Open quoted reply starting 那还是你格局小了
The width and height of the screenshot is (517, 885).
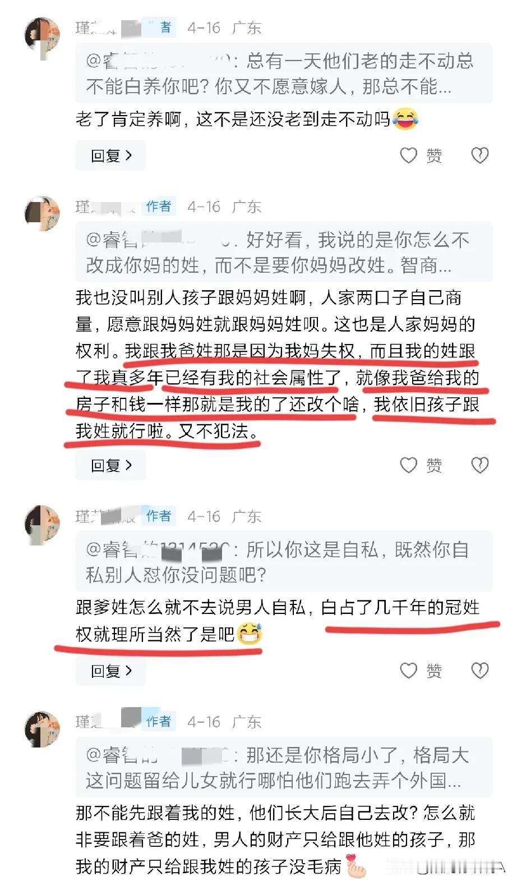tap(284, 767)
